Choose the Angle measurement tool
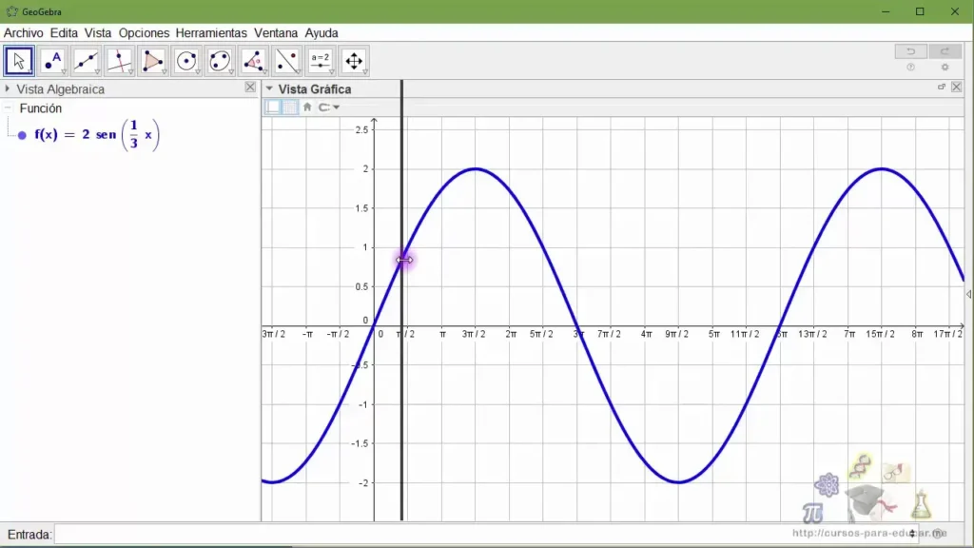974x548 pixels. coord(253,61)
